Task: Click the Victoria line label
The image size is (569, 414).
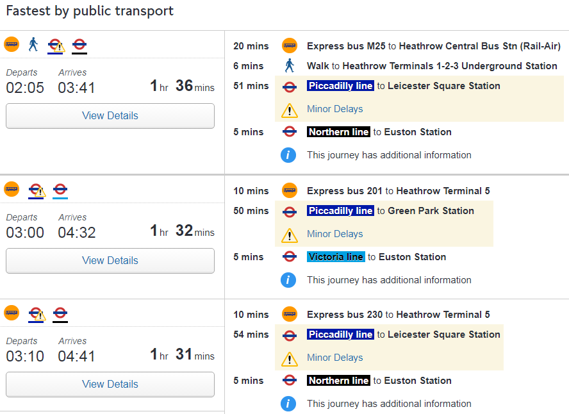Action: [336, 257]
